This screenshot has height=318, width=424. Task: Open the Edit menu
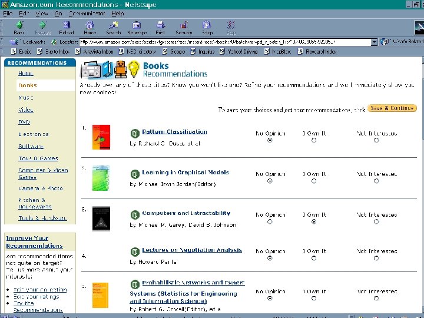pyautogui.click(x=24, y=14)
